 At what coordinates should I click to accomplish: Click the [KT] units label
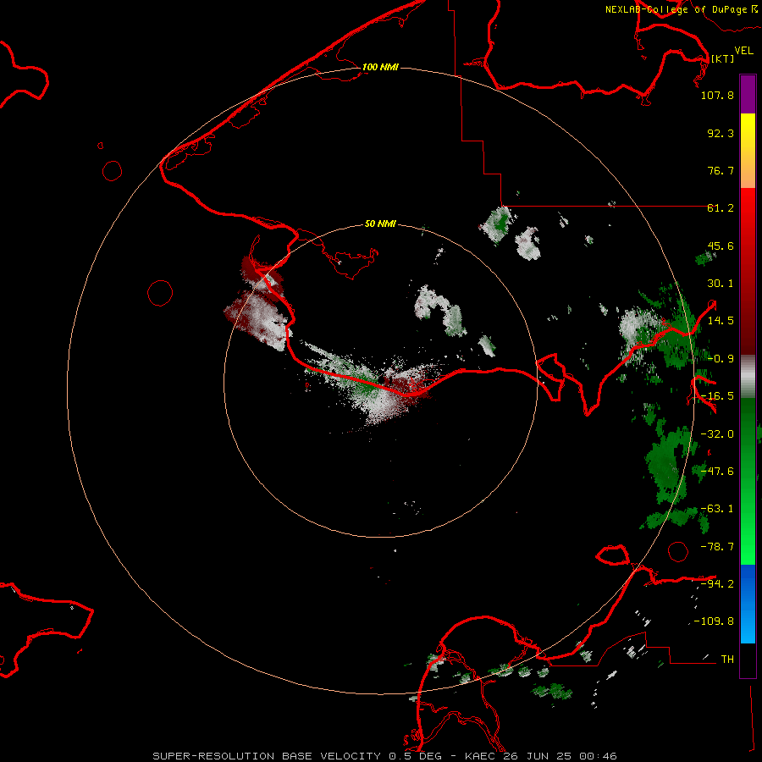[x=723, y=58]
